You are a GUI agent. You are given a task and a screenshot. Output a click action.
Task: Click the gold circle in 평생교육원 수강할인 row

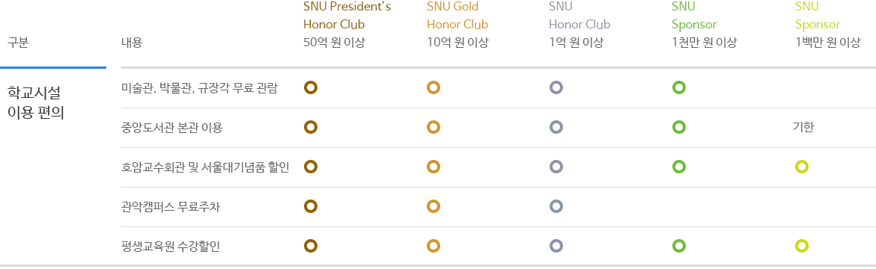[434, 246]
